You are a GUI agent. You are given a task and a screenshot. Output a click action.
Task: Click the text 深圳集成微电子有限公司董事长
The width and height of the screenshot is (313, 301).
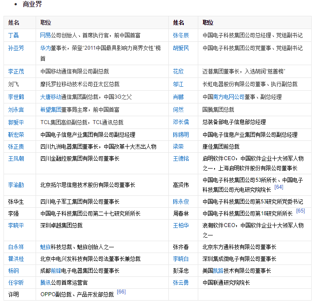(x=239, y=259)
